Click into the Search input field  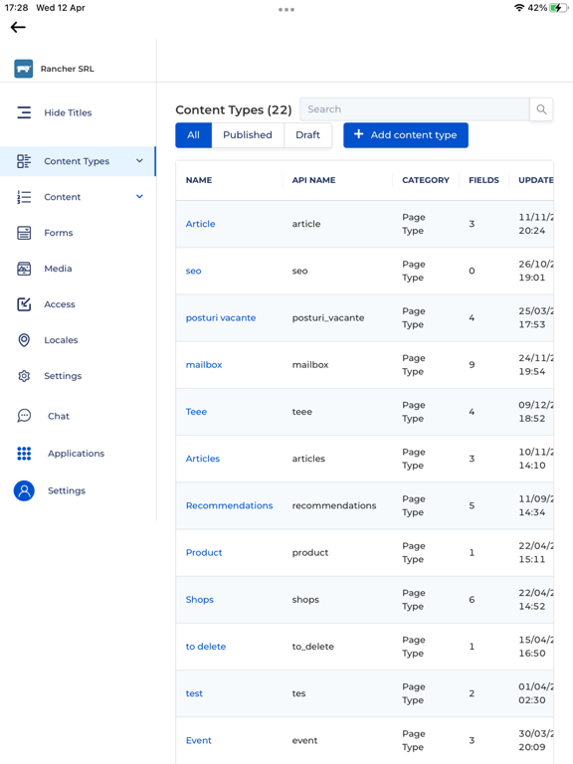[x=415, y=109]
